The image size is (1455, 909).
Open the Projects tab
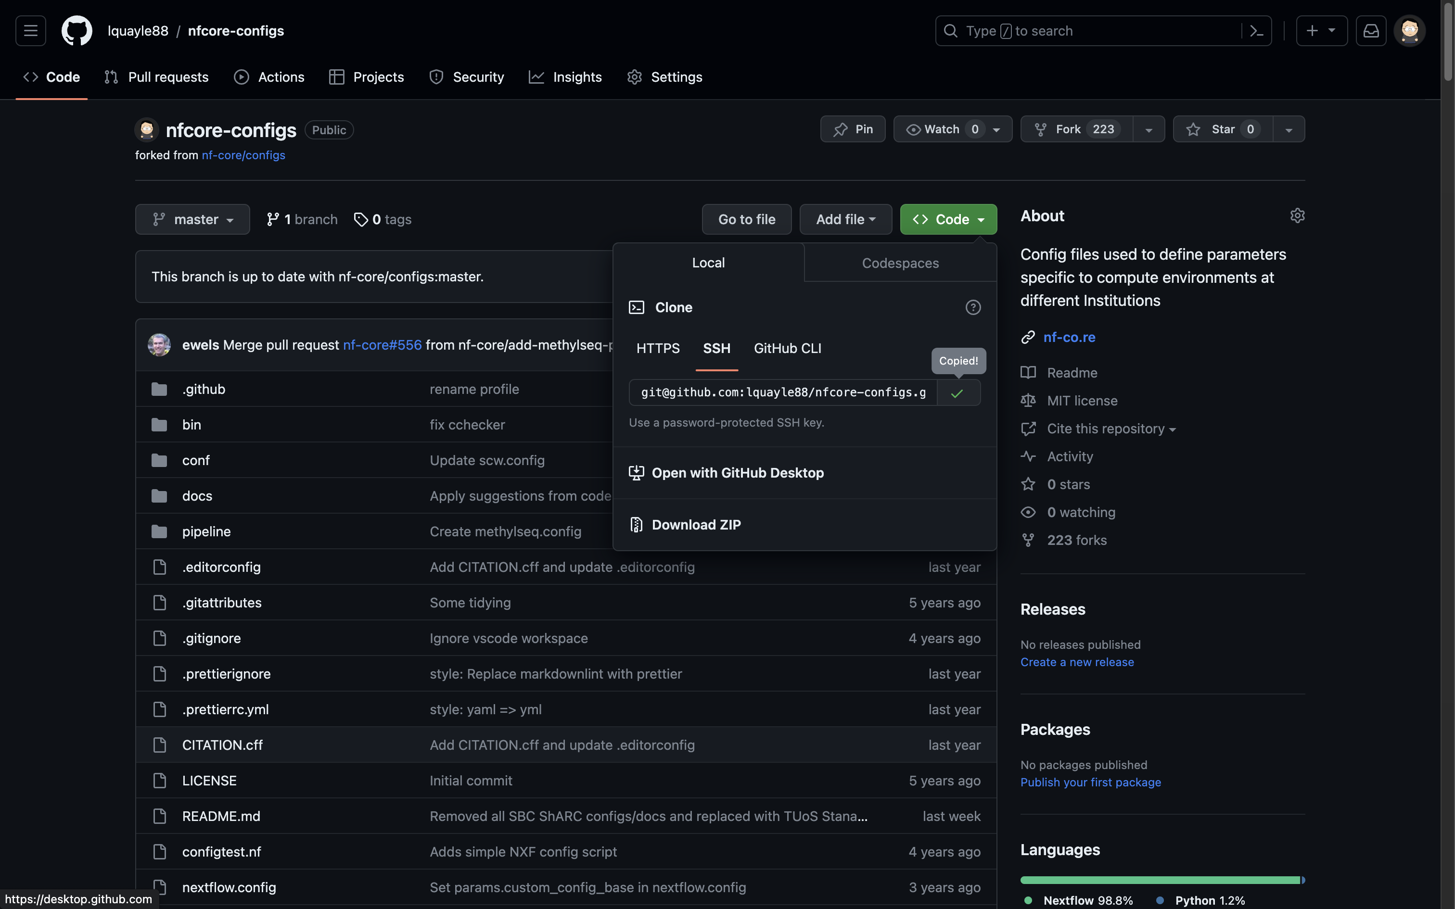(x=367, y=77)
